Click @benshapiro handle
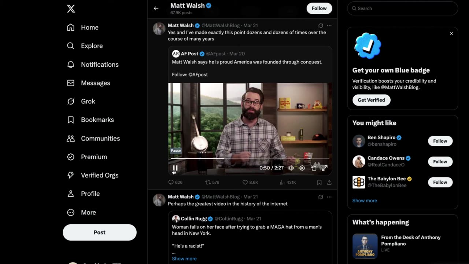Viewport: 469px width, 264px height. [x=382, y=144]
